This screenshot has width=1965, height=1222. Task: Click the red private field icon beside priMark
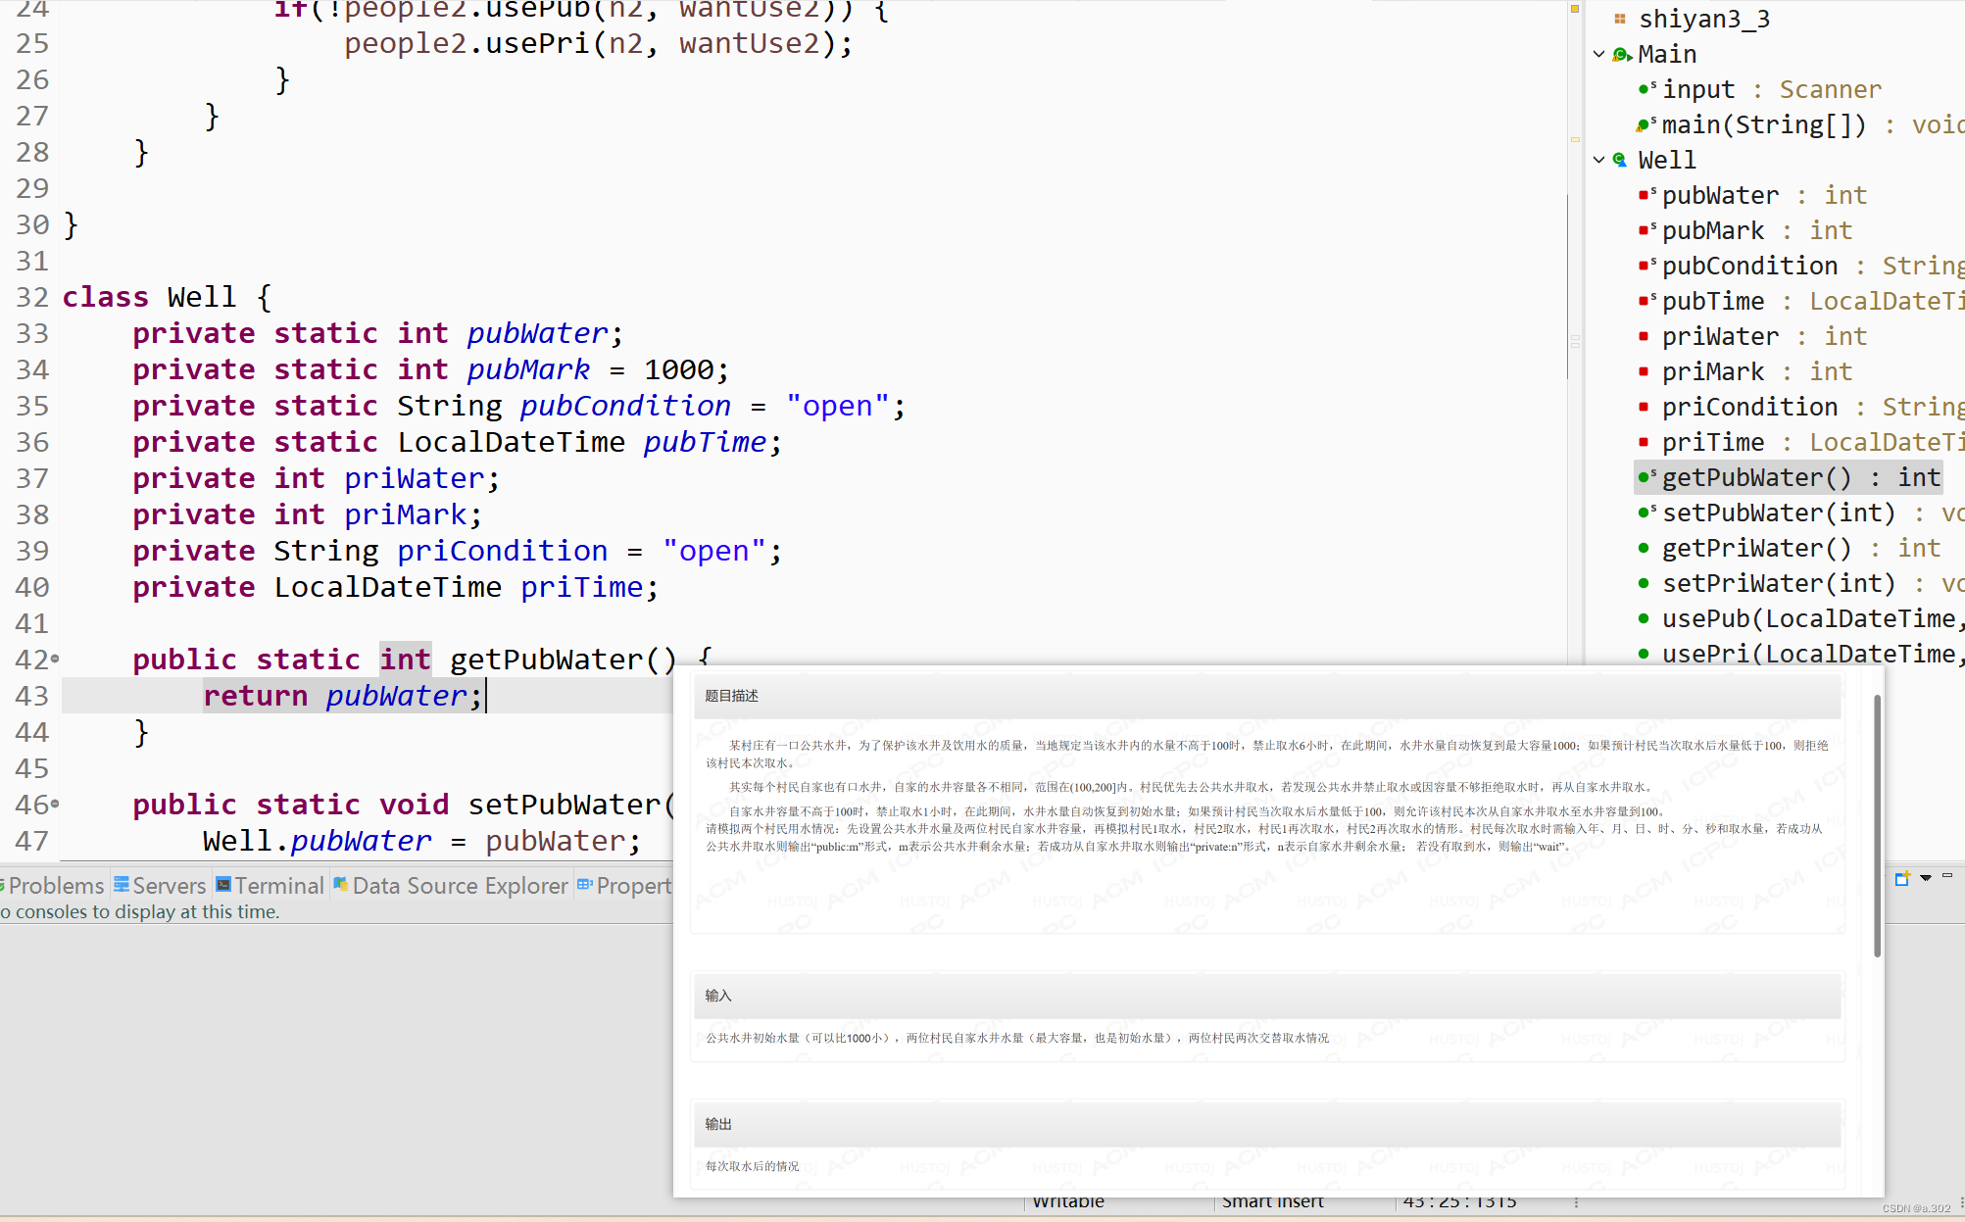click(1644, 371)
